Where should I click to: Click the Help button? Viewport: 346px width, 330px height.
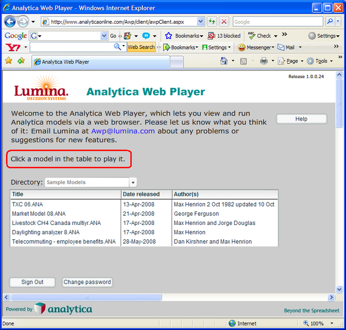click(x=302, y=119)
